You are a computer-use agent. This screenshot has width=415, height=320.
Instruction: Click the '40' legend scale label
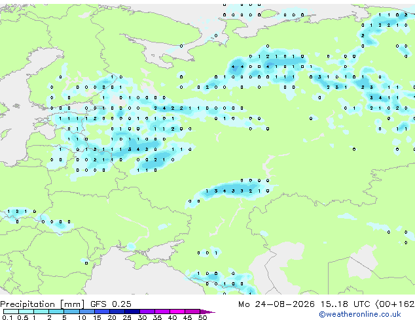[173, 317]
